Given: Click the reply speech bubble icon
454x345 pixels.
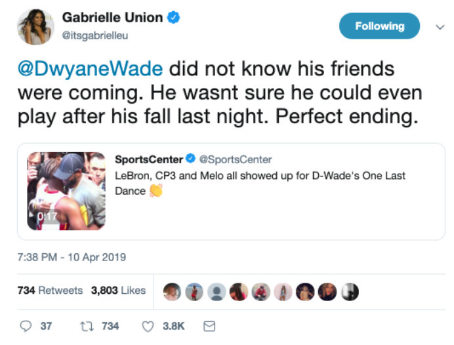Looking at the screenshot, I should point(26,325).
